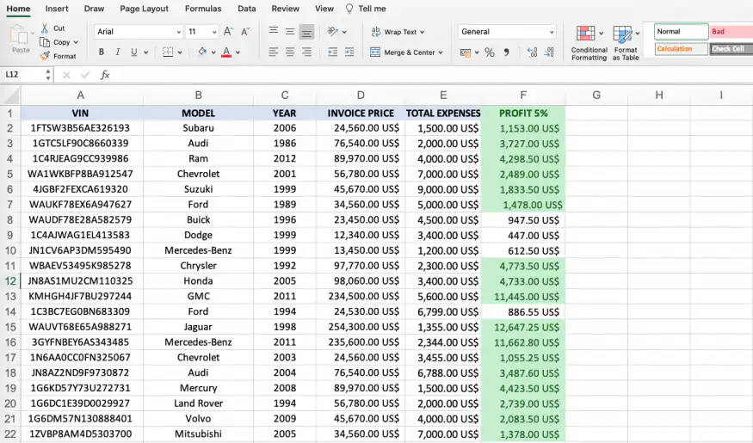Screen dimensions: 753x443
Task: Switch to the Draw tab
Action: click(x=94, y=9)
